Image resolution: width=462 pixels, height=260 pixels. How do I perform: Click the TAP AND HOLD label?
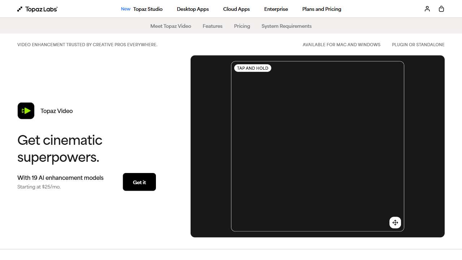253,68
